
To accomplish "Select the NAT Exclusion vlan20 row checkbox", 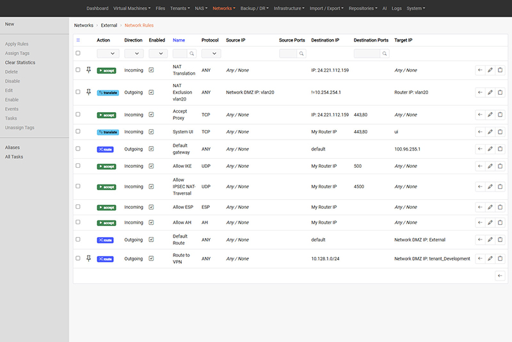I will click(x=77, y=92).
